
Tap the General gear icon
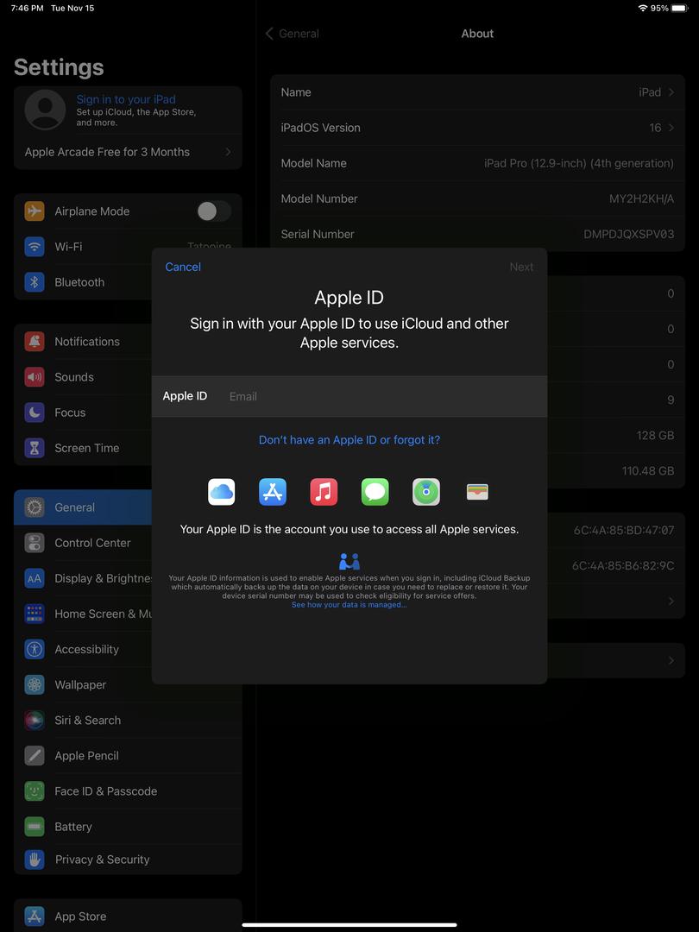[x=35, y=507]
